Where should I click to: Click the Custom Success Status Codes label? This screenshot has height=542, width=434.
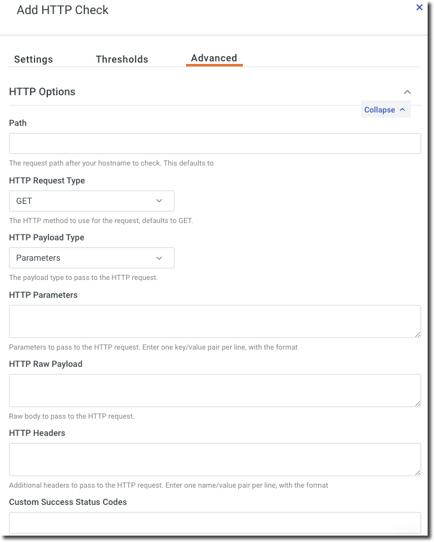pos(68,502)
